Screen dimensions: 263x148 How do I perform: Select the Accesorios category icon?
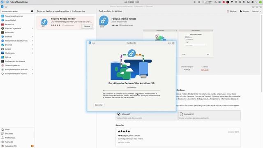pyautogui.click(x=2, y=24)
